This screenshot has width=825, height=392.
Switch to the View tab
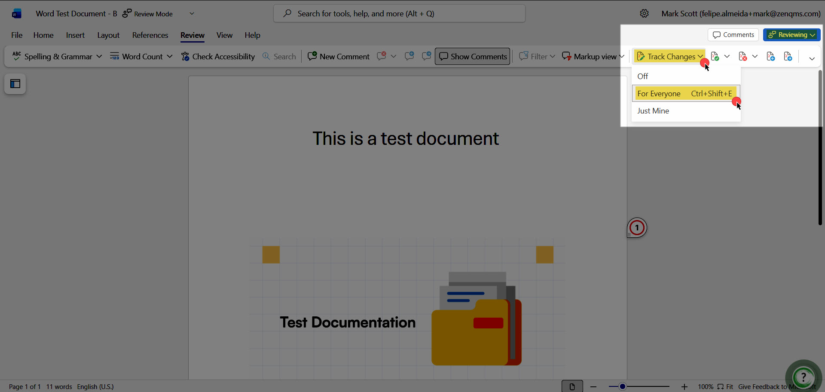coord(224,35)
